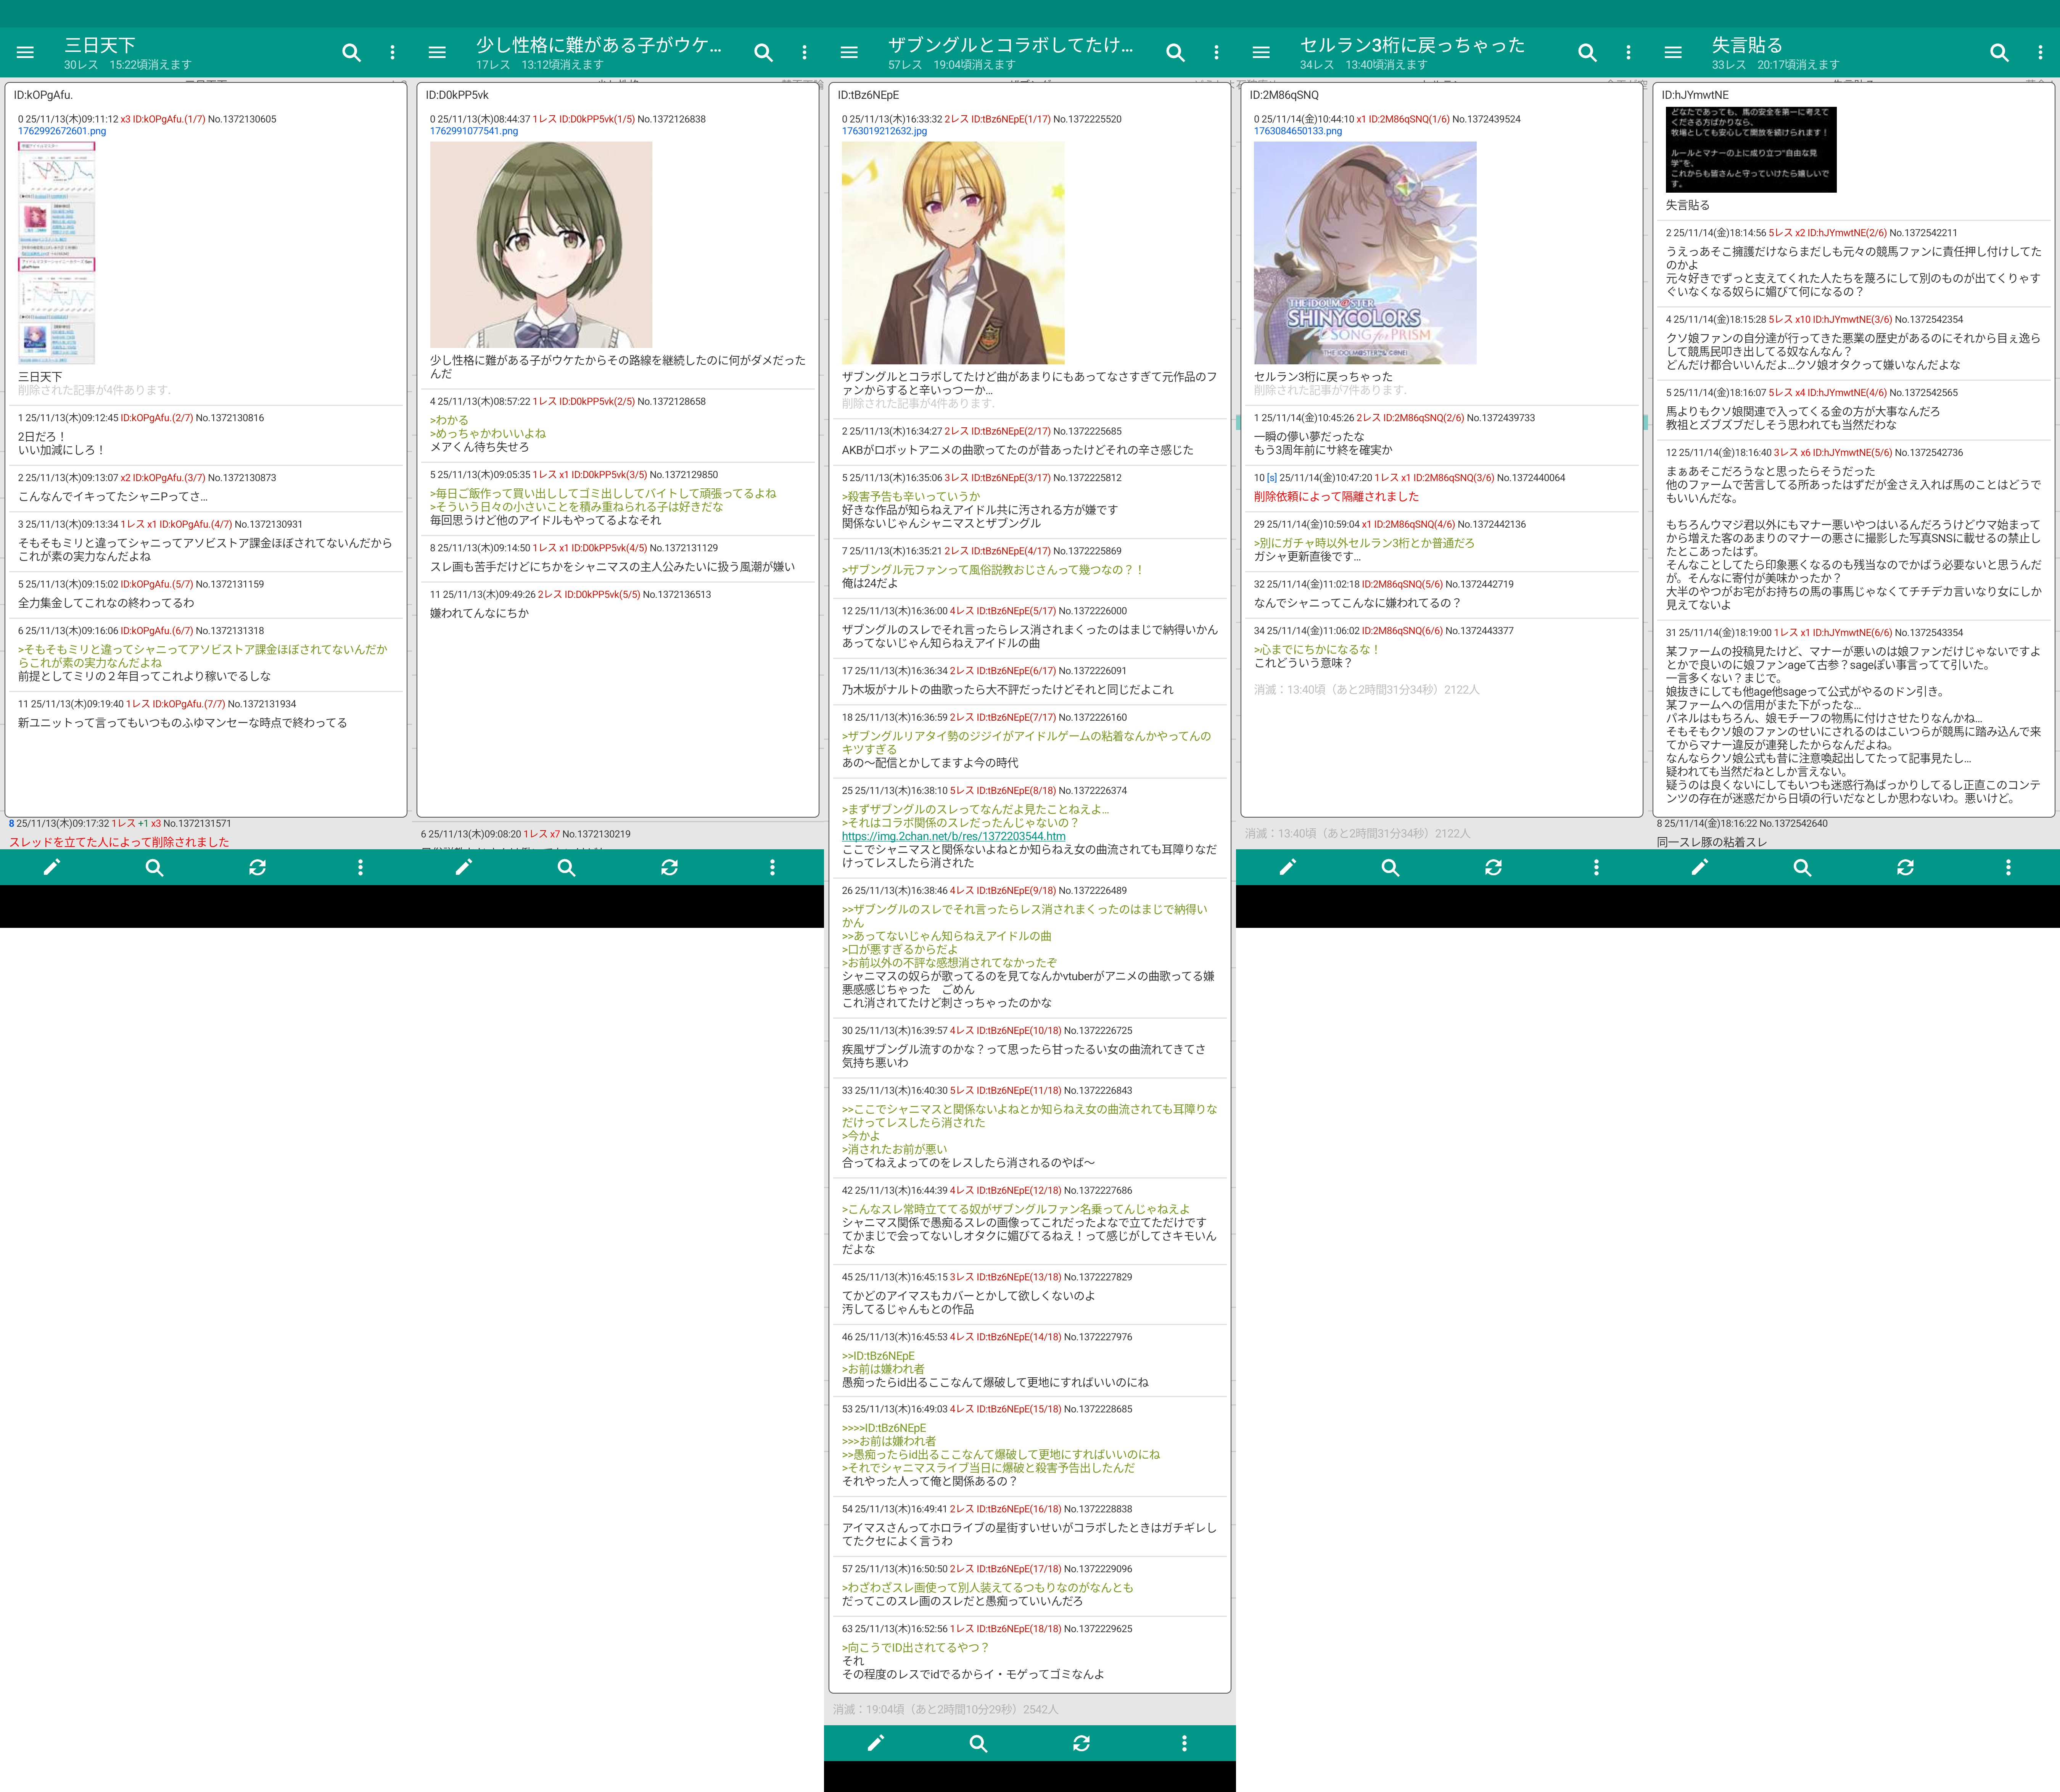This screenshot has width=2060, height=1792.
Task: Open 1763084650133.png file link
Action: pos(1298,131)
